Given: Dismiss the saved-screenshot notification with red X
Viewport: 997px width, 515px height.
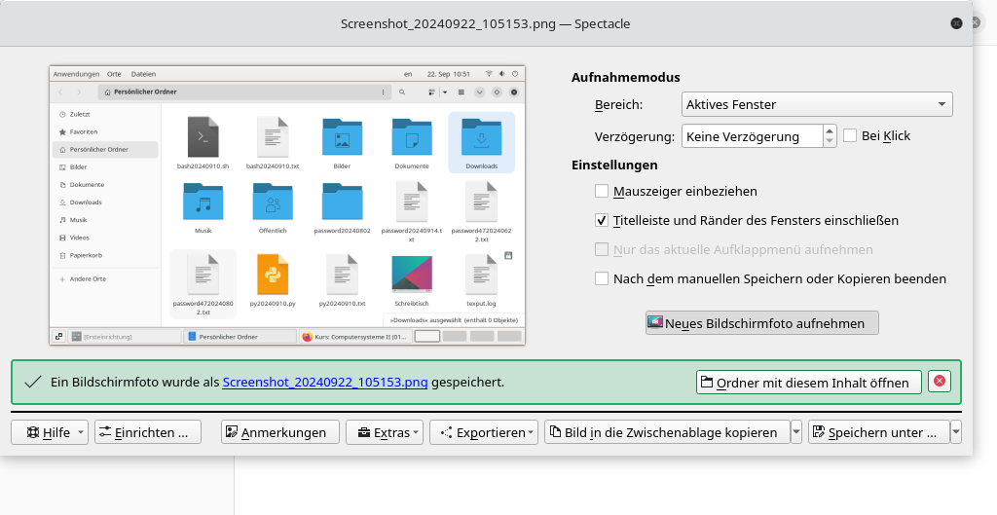Looking at the screenshot, I should [x=939, y=382].
